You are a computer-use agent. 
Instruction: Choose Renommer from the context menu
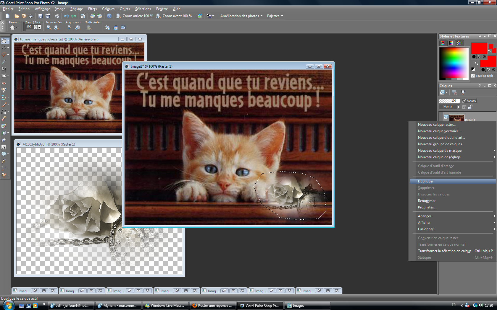click(x=453, y=201)
